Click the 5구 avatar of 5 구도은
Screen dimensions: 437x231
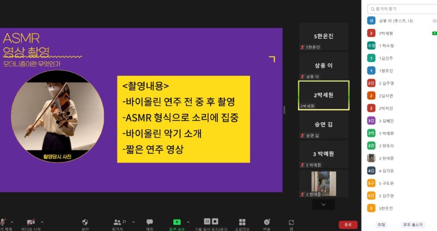pos(371,183)
